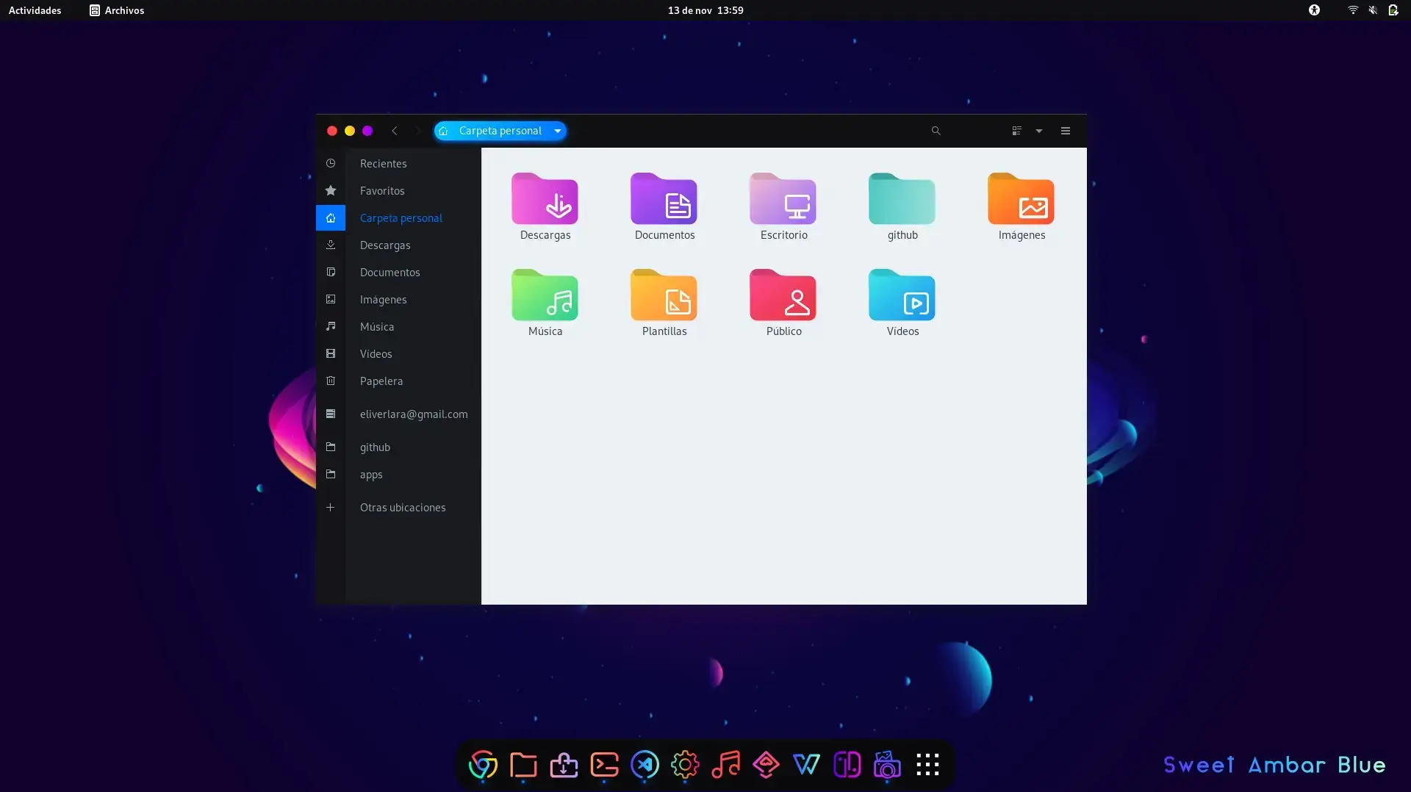Open the hamburger menu in Archivos
Image resolution: width=1411 pixels, height=792 pixels.
pyautogui.click(x=1065, y=131)
